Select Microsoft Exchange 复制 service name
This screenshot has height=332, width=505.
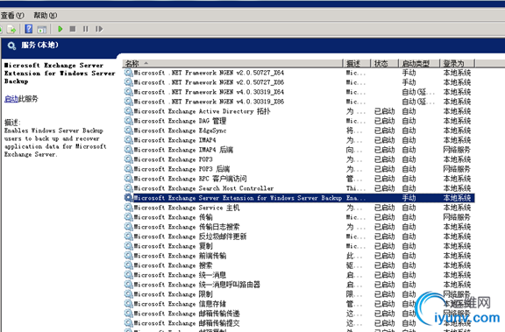[173, 246]
